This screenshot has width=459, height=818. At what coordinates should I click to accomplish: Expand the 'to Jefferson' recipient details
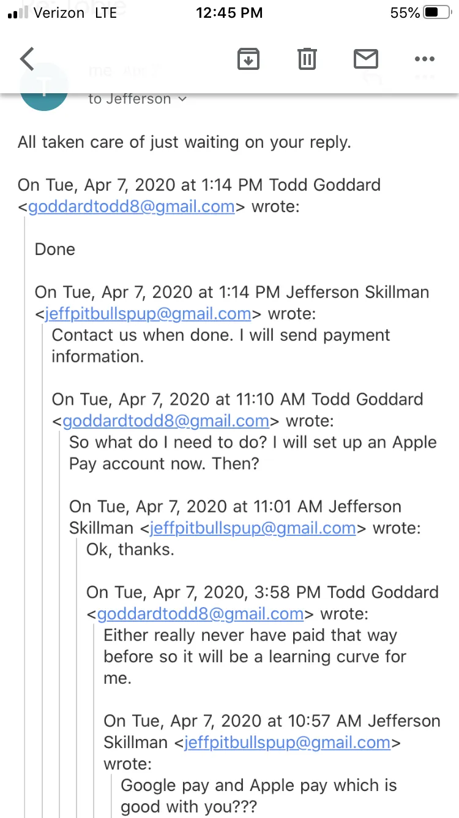click(x=138, y=99)
